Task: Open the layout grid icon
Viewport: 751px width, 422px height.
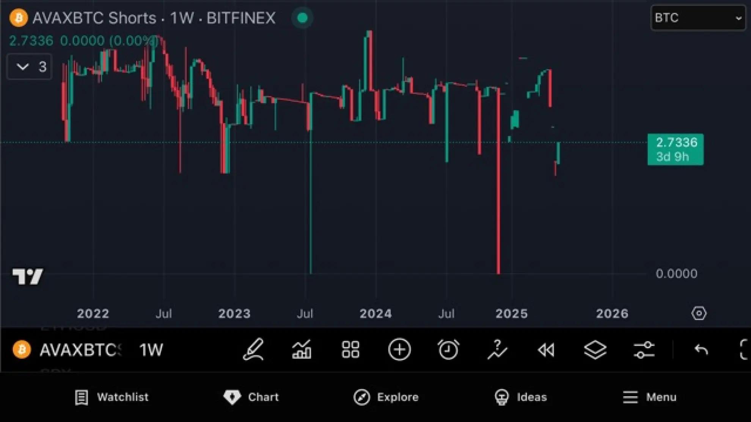Action: [350, 349]
